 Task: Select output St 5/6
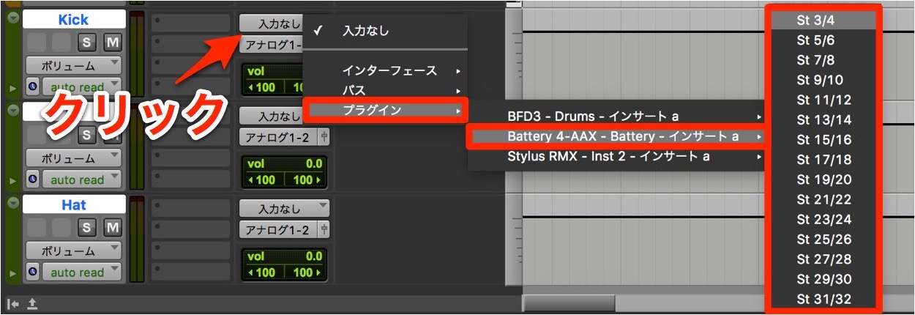[823, 40]
